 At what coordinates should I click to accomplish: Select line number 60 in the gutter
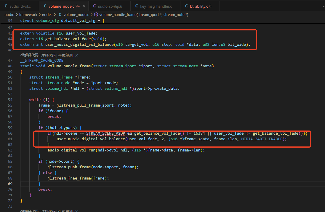tap(10, 133)
